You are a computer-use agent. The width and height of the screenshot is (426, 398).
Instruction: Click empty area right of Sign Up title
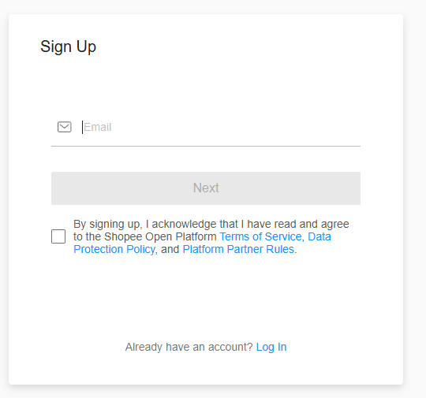(245, 46)
